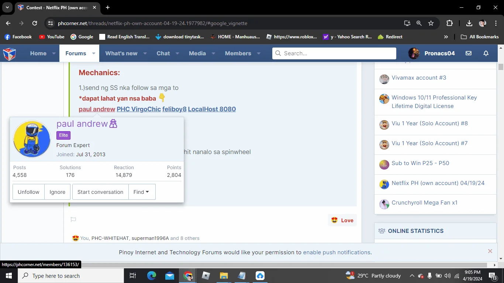Open Vivamax account #3 thread
Viewport: 504px width, 283px height.
[x=419, y=78]
